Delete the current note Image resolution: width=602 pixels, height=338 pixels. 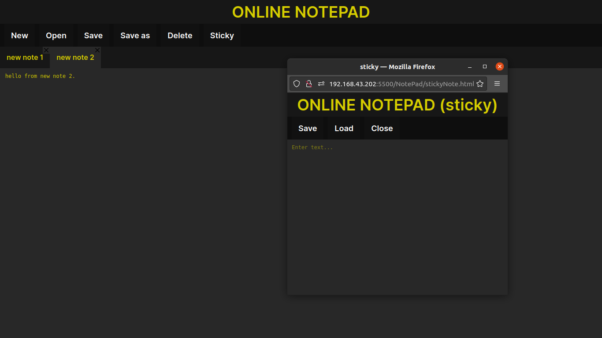[179, 35]
